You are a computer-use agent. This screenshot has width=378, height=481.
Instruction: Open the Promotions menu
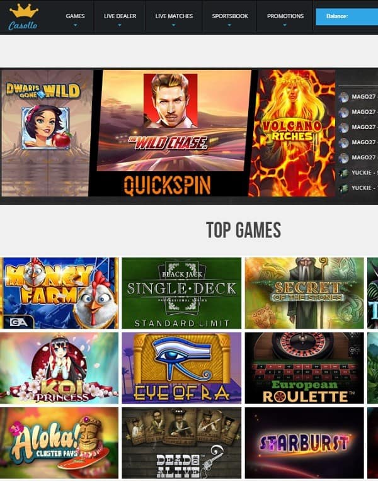click(x=285, y=16)
